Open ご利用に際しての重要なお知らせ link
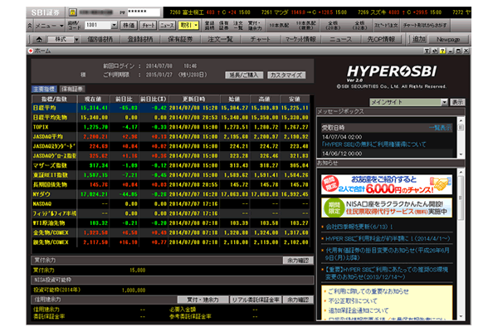 click(x=369, y=291)
